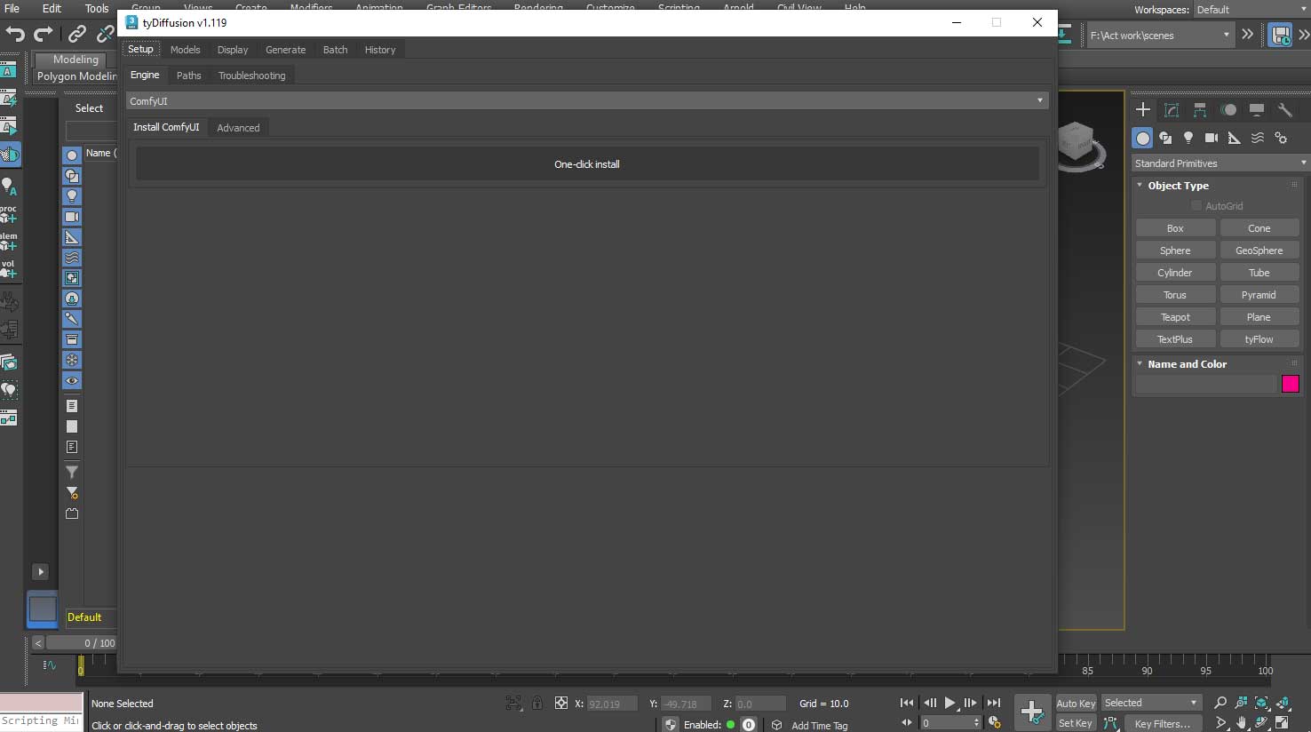1311x732 pixels.
Task: Click the Redo arrow in main toolbar
Action: [x=44, y=35]
